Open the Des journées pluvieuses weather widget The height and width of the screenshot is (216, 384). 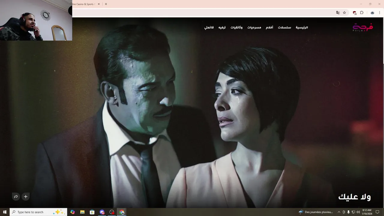(x=316, y=212)
